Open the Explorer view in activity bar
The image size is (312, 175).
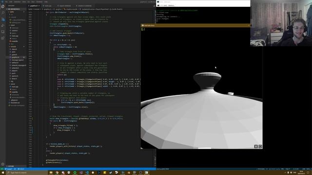(3, 6)
